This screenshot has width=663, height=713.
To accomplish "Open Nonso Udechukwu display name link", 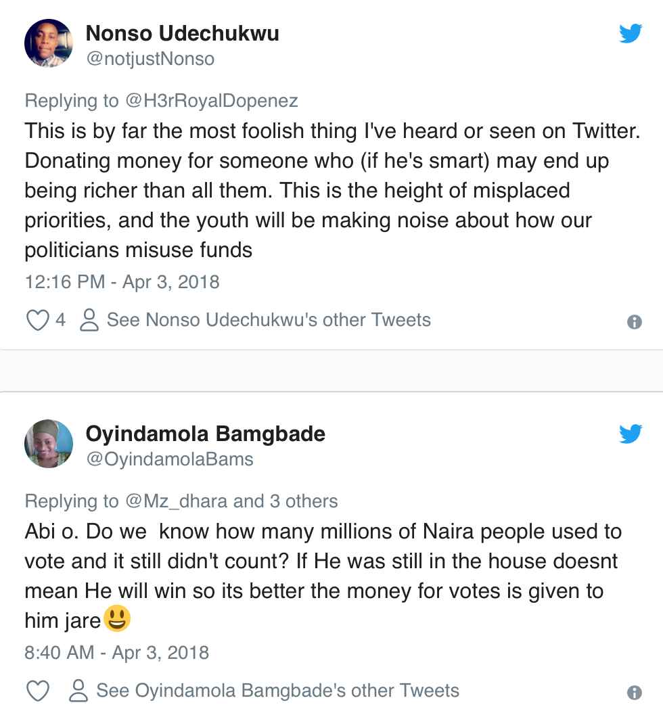I will (x=183, y=34).
